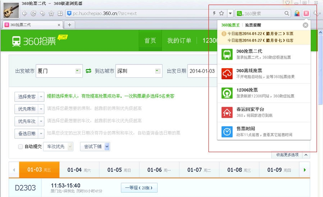Switch to 抢票提醒 popup tab
323x197 pixels.
(253, 25)
